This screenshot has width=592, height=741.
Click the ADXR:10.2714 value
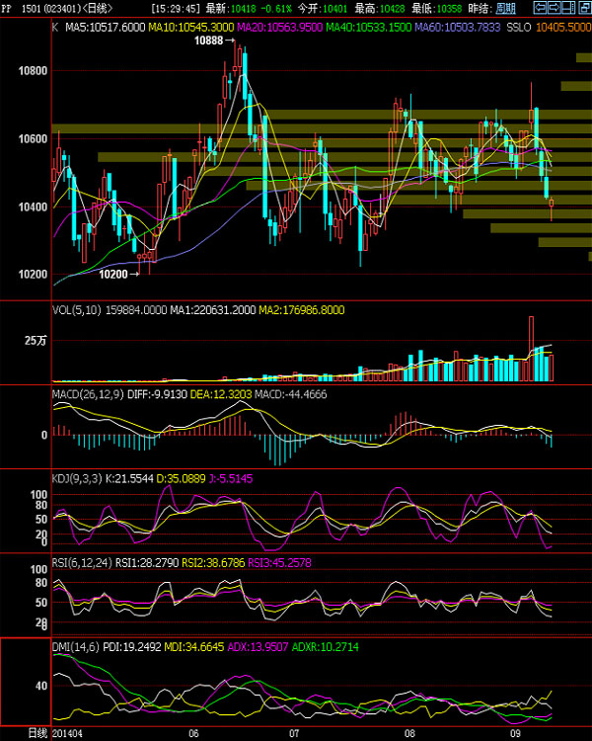click(326, 647)
